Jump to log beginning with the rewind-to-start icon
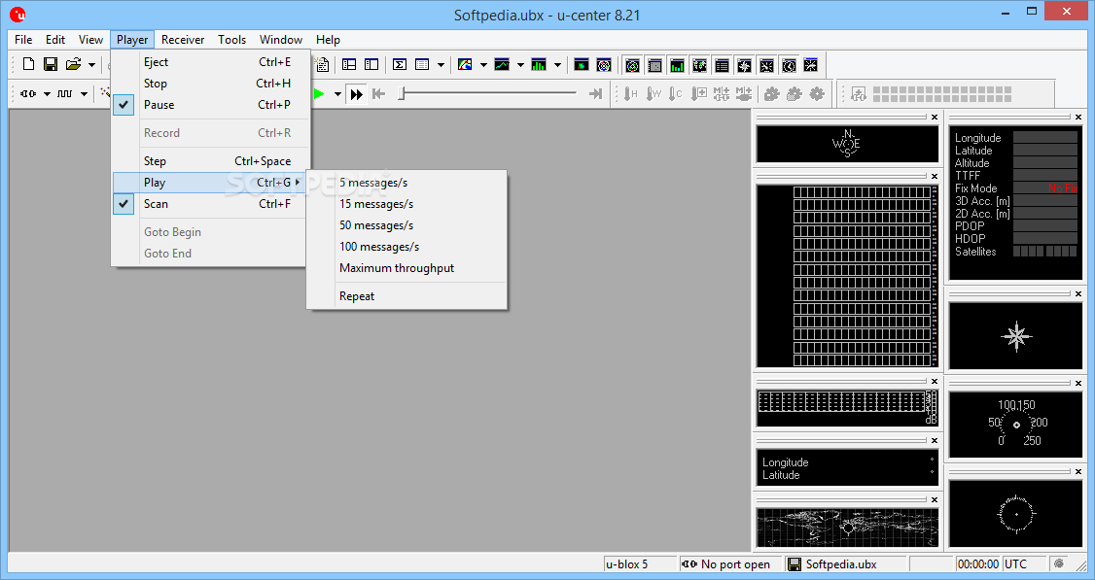This screenshot has height=580, width=1095. [x=378, y=93]
